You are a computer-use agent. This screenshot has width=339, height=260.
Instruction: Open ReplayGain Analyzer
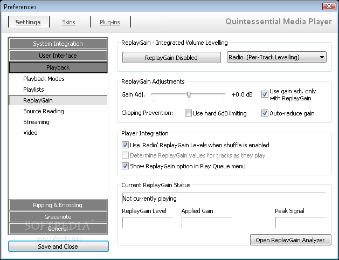point(290,240)
